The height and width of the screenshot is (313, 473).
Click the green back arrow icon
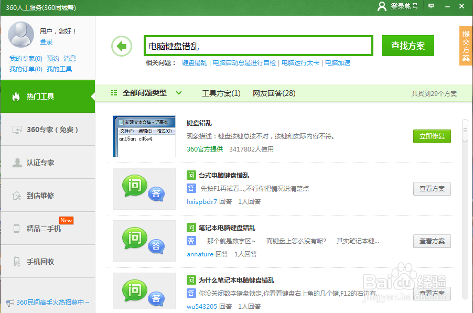coord(121,46)
